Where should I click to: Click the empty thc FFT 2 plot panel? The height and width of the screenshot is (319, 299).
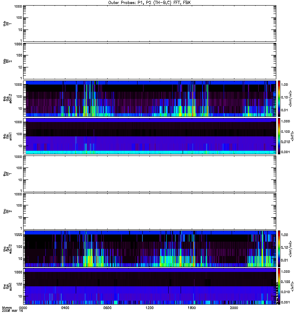click(x=150, y=211)
